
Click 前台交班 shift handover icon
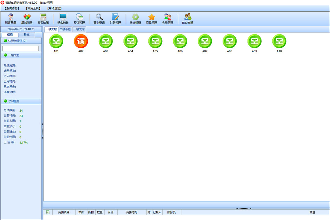188,19
